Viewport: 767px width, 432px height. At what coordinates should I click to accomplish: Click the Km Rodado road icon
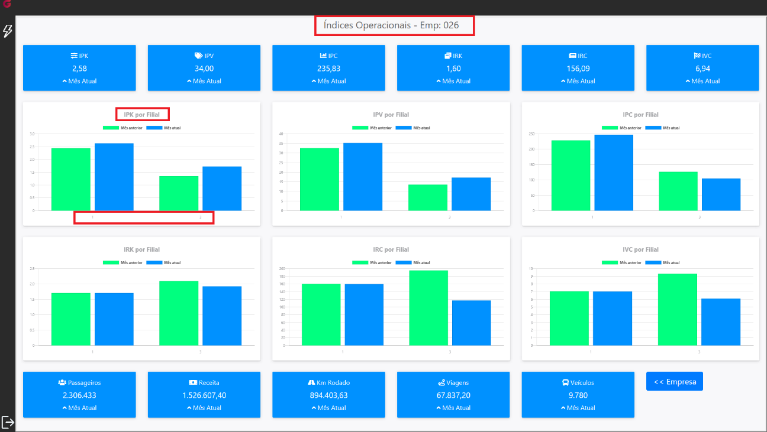311,383
